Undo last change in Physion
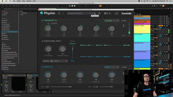 (59, 13)
